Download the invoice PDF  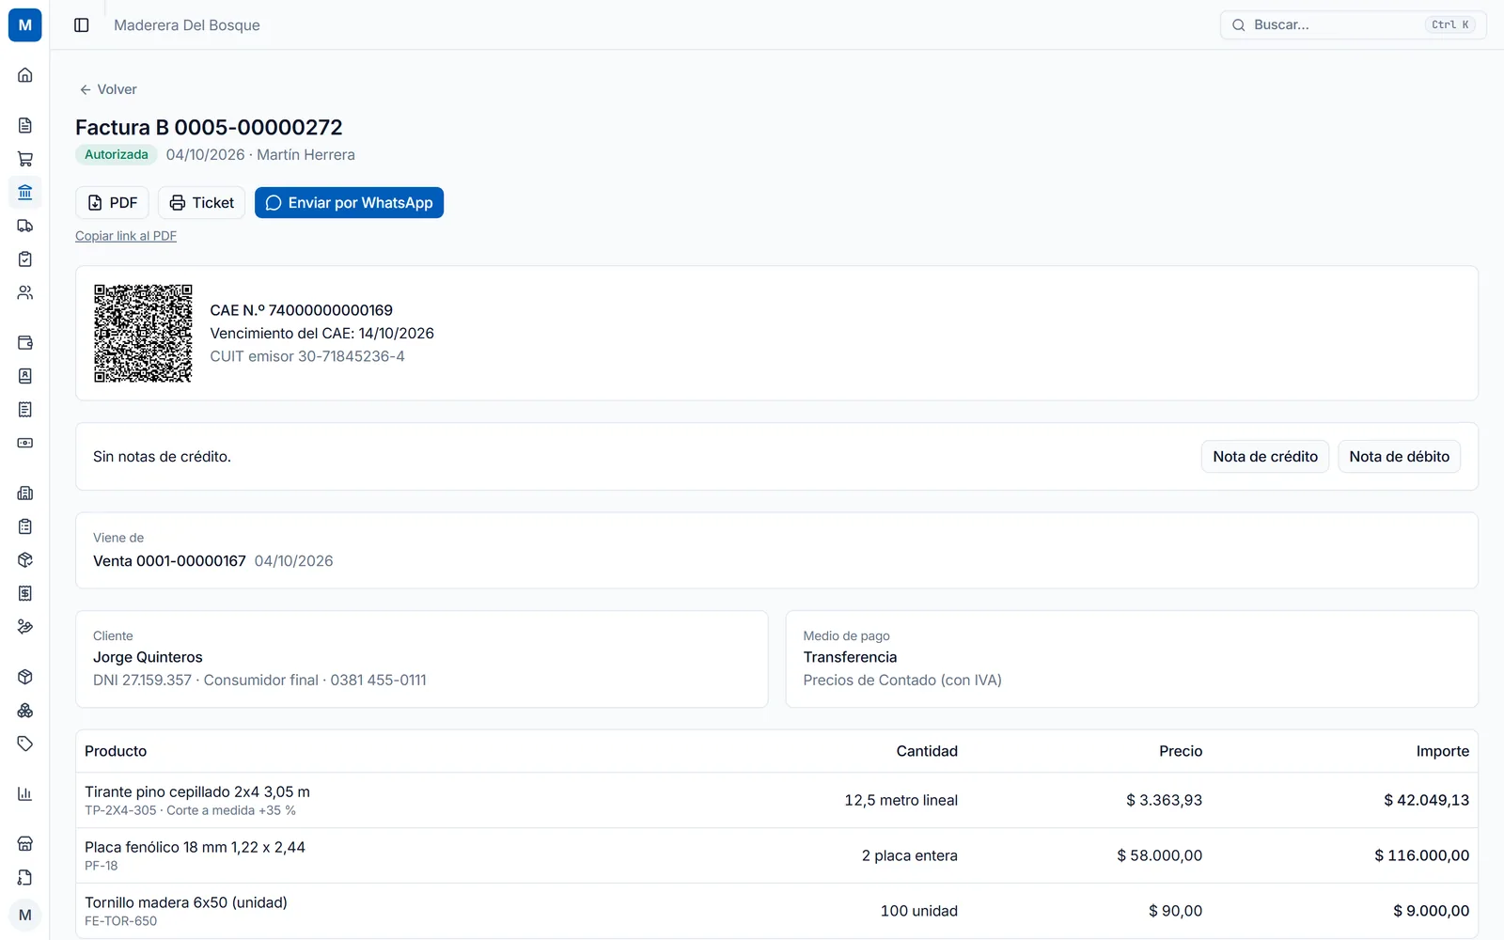click(x=112, y=203)
